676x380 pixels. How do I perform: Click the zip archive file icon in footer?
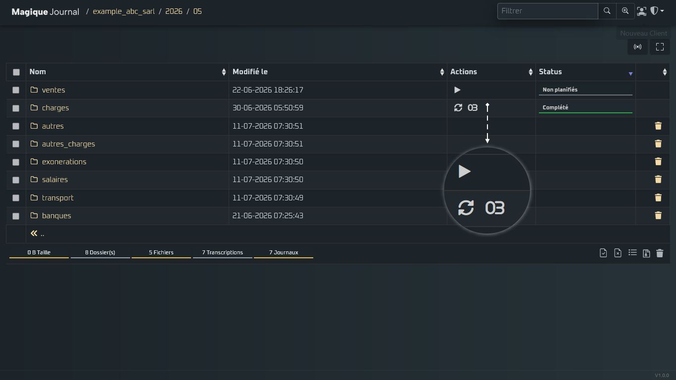coord(646,253)
